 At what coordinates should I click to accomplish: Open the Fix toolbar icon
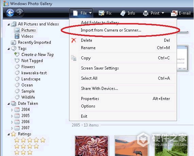101,13
